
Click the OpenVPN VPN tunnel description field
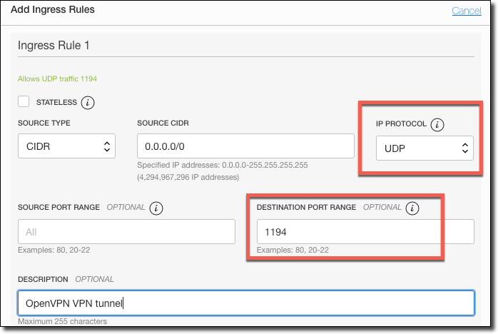point(246,303)
